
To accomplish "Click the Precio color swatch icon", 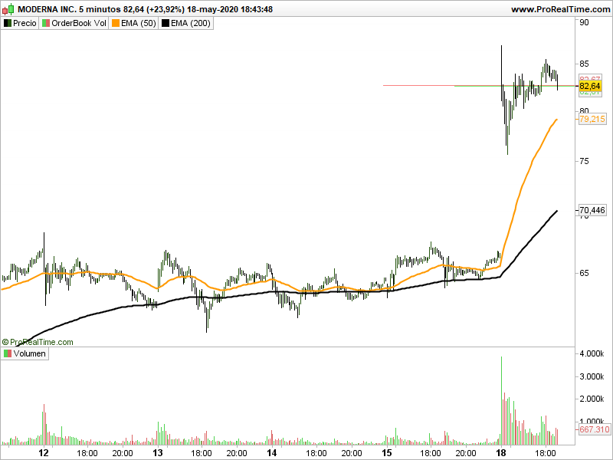I will [x=8, y=24].
